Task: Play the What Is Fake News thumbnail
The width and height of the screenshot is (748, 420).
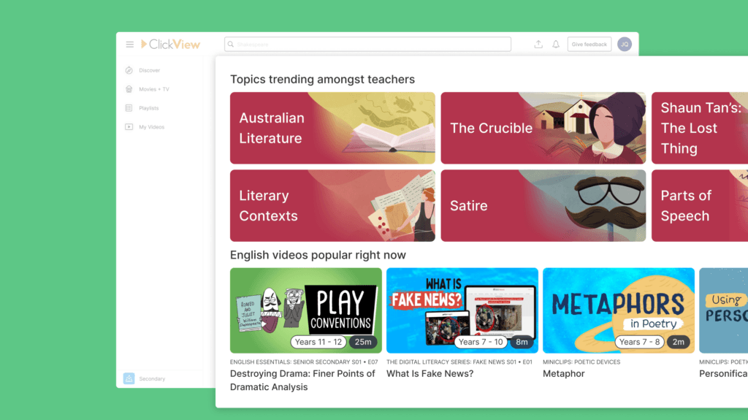Action: tap(462, 310)
